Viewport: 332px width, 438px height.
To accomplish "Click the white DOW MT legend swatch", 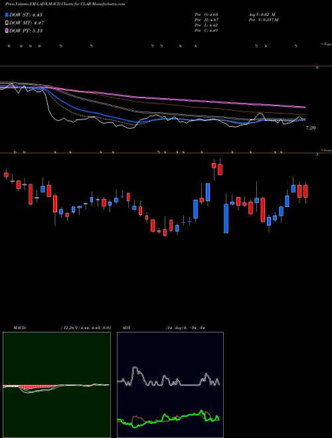I will 7,23.
